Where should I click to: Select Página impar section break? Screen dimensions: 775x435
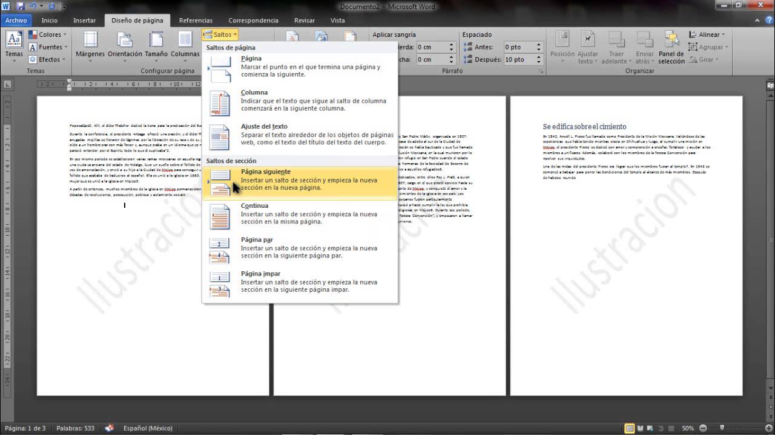point(300,285)
